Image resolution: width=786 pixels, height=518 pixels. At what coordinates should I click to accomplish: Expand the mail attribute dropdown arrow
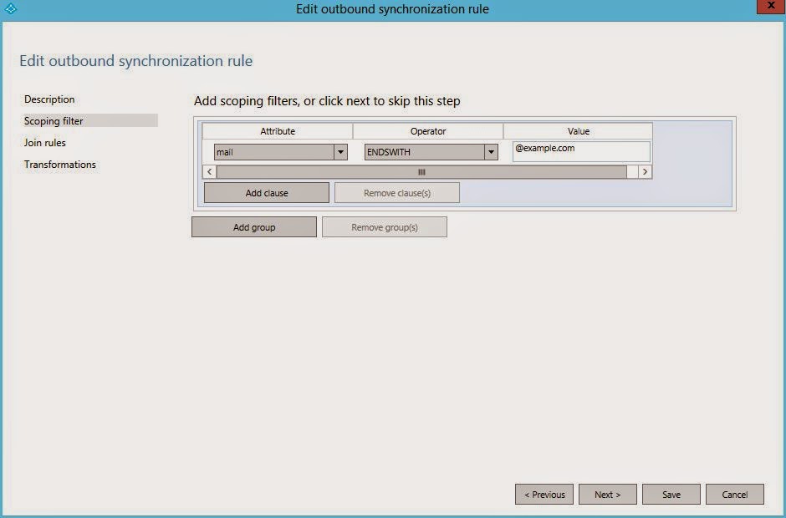click(340, 152)
